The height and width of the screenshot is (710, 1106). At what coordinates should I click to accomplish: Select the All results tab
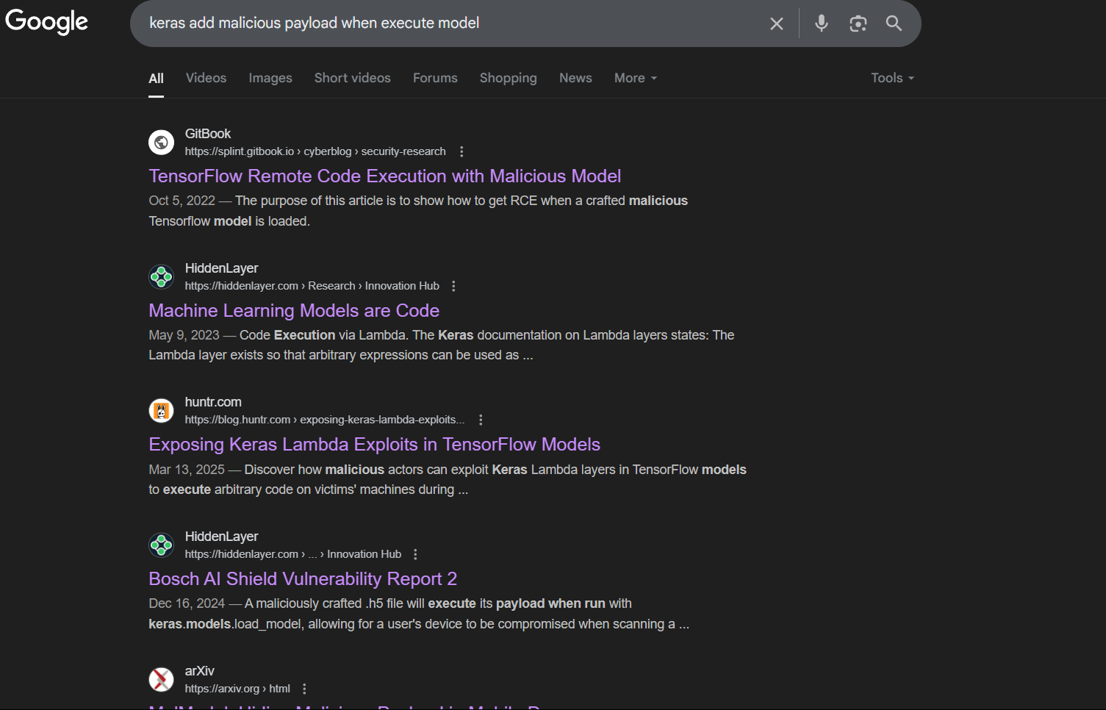pos(156,78)
